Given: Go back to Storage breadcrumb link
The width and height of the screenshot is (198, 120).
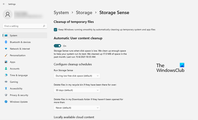Looking at the screenshot, I should pyautogui.click(x=84, y=12).
